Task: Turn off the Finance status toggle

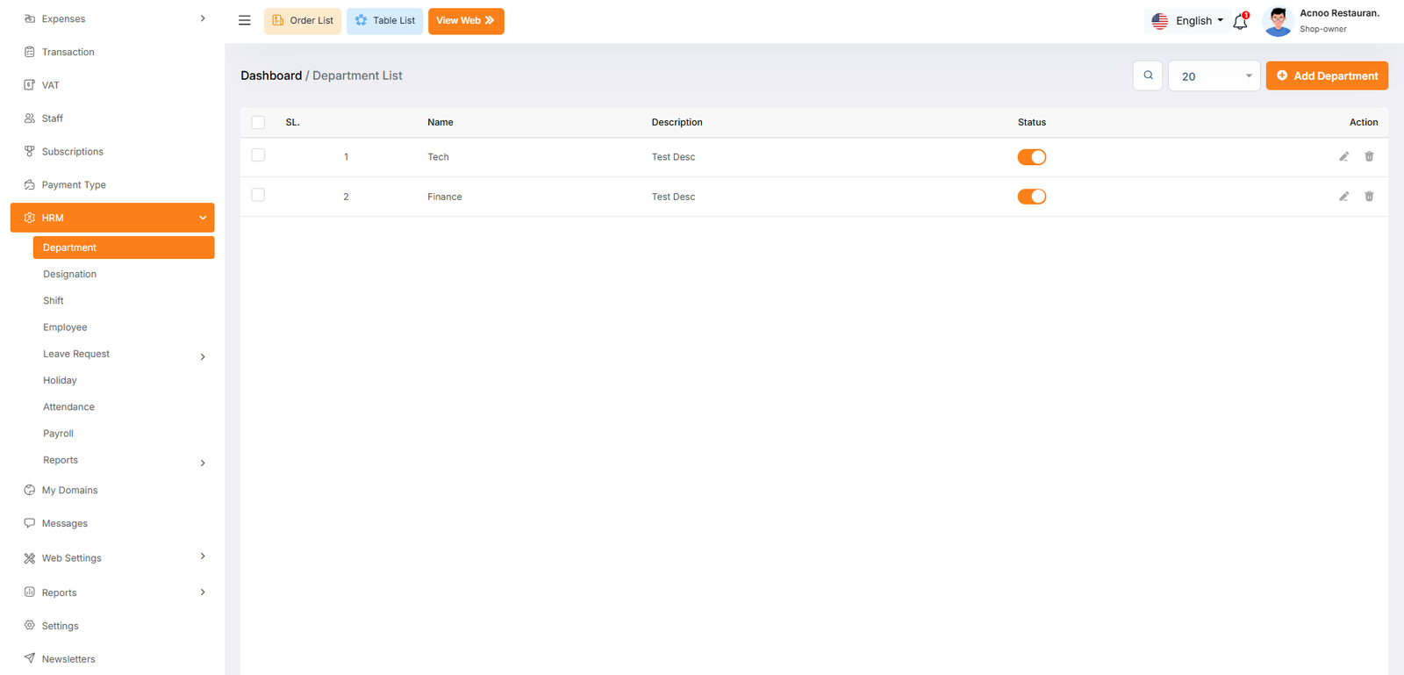Action: point(1032,197)
